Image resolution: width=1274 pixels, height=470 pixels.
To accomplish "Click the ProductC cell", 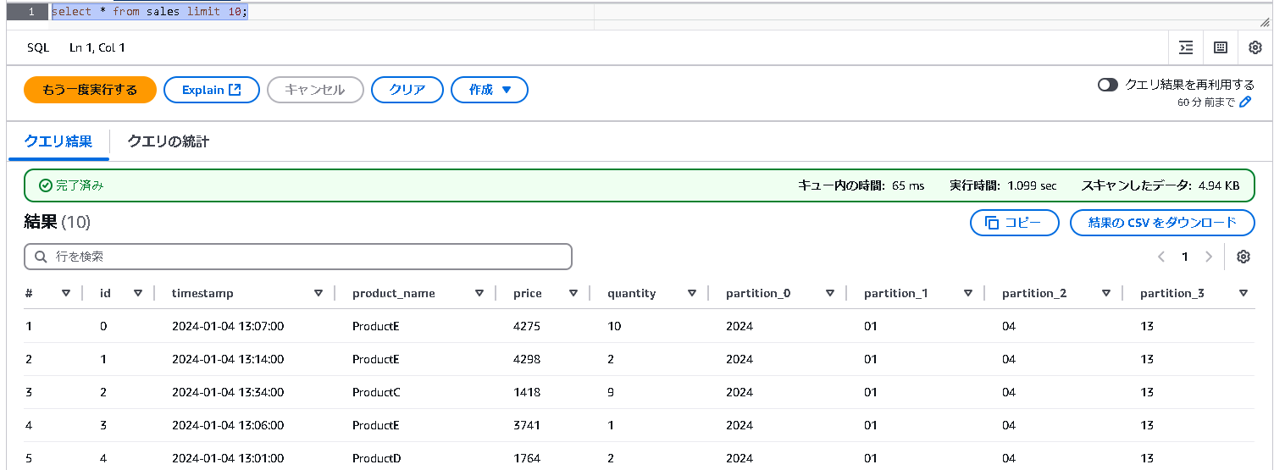I will (376, 392).
